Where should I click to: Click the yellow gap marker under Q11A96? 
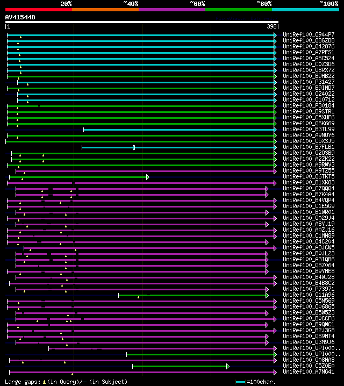[x=138, y=297]
